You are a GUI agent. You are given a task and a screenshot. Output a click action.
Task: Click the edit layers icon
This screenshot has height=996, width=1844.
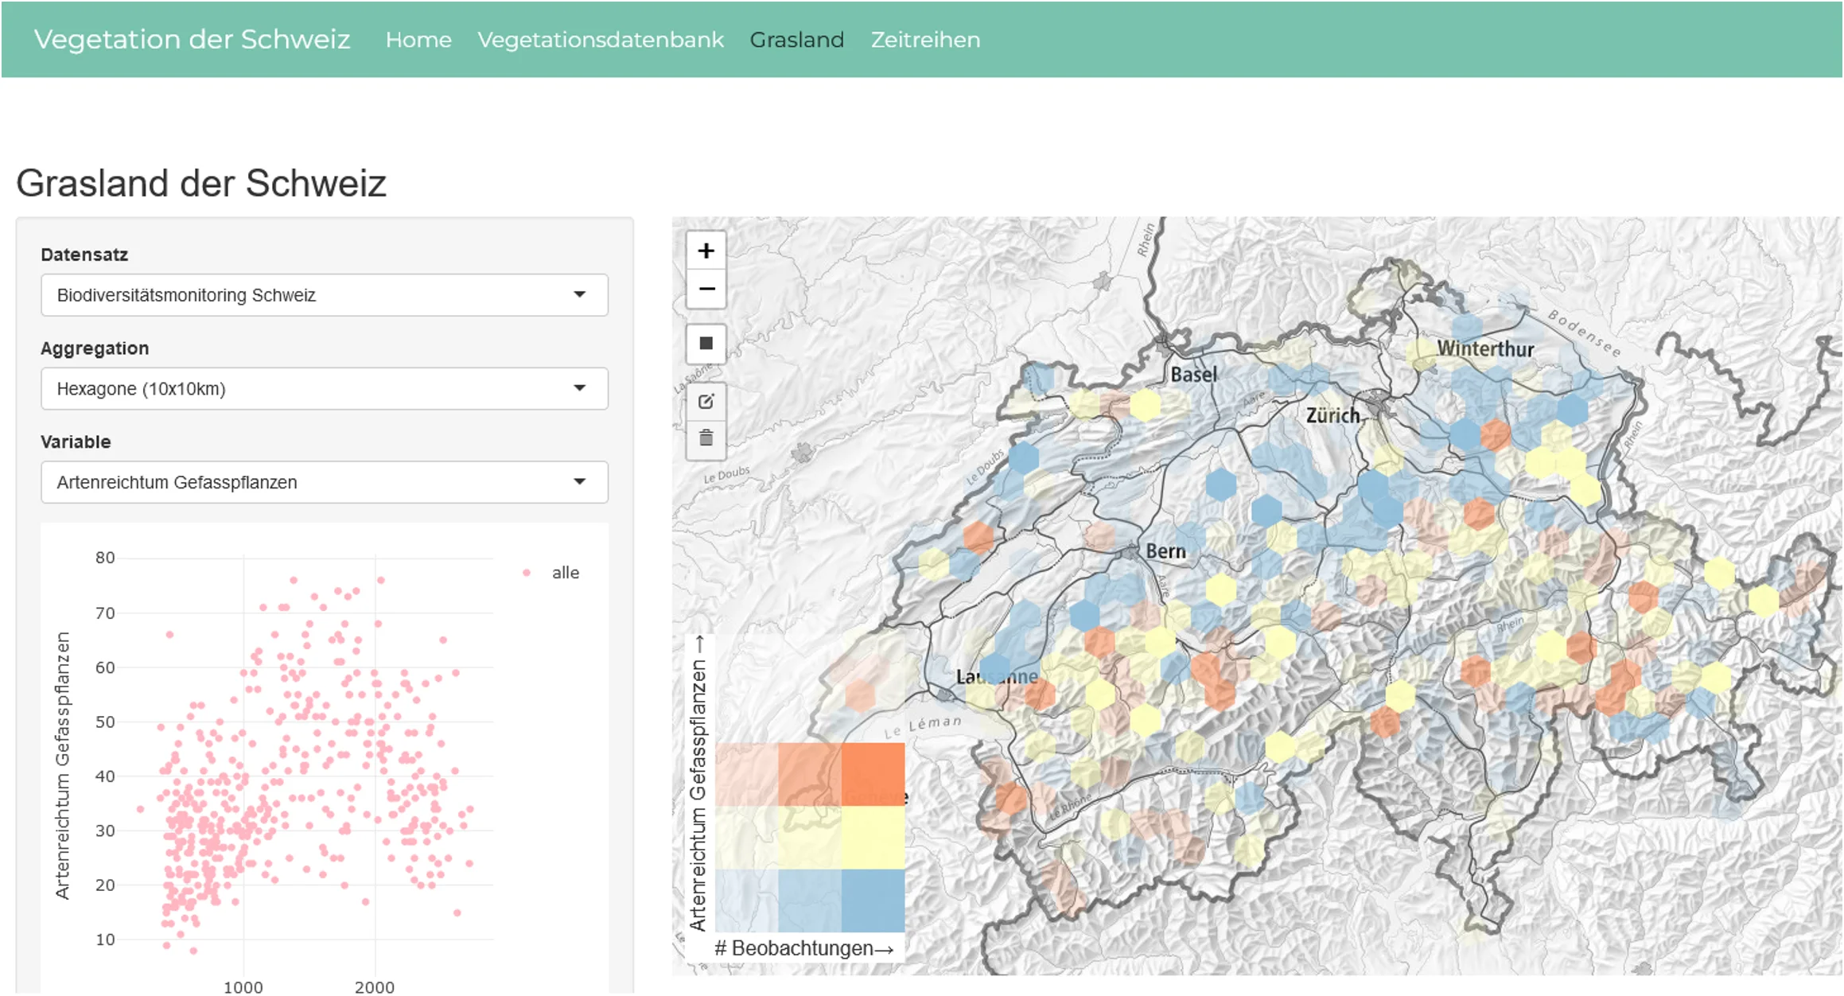coord(706,402)
